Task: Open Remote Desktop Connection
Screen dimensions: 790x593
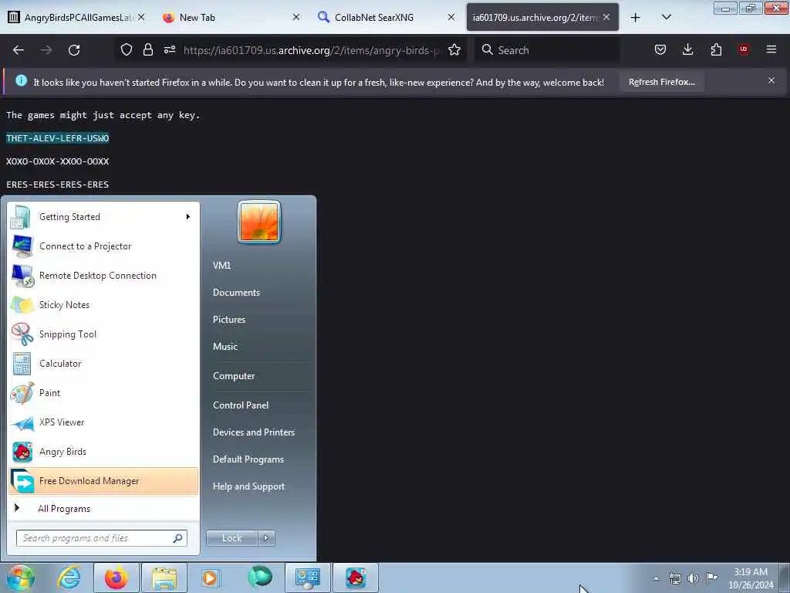Action: tap(103, 276)
